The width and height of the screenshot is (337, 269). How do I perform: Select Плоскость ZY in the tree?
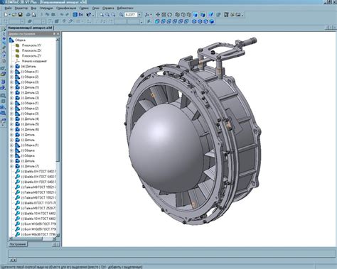pyautogui.click(x=31, y=56)
